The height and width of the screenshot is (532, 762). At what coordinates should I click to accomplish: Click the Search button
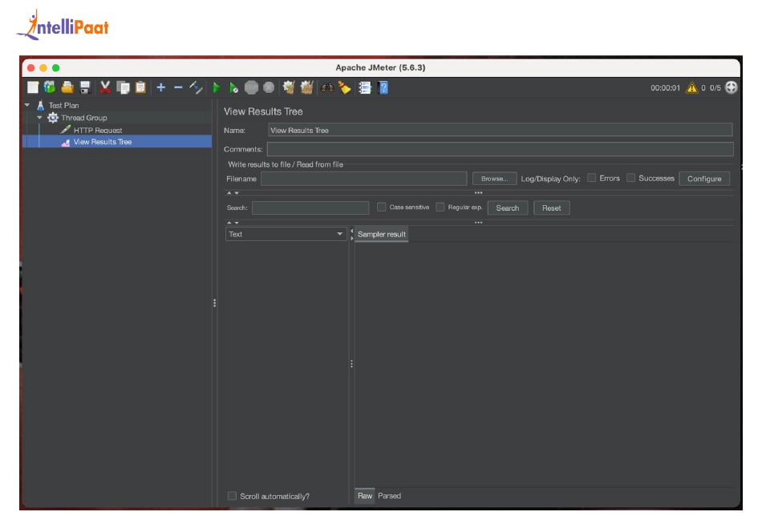pyautogui.click(x=508, y=208)
